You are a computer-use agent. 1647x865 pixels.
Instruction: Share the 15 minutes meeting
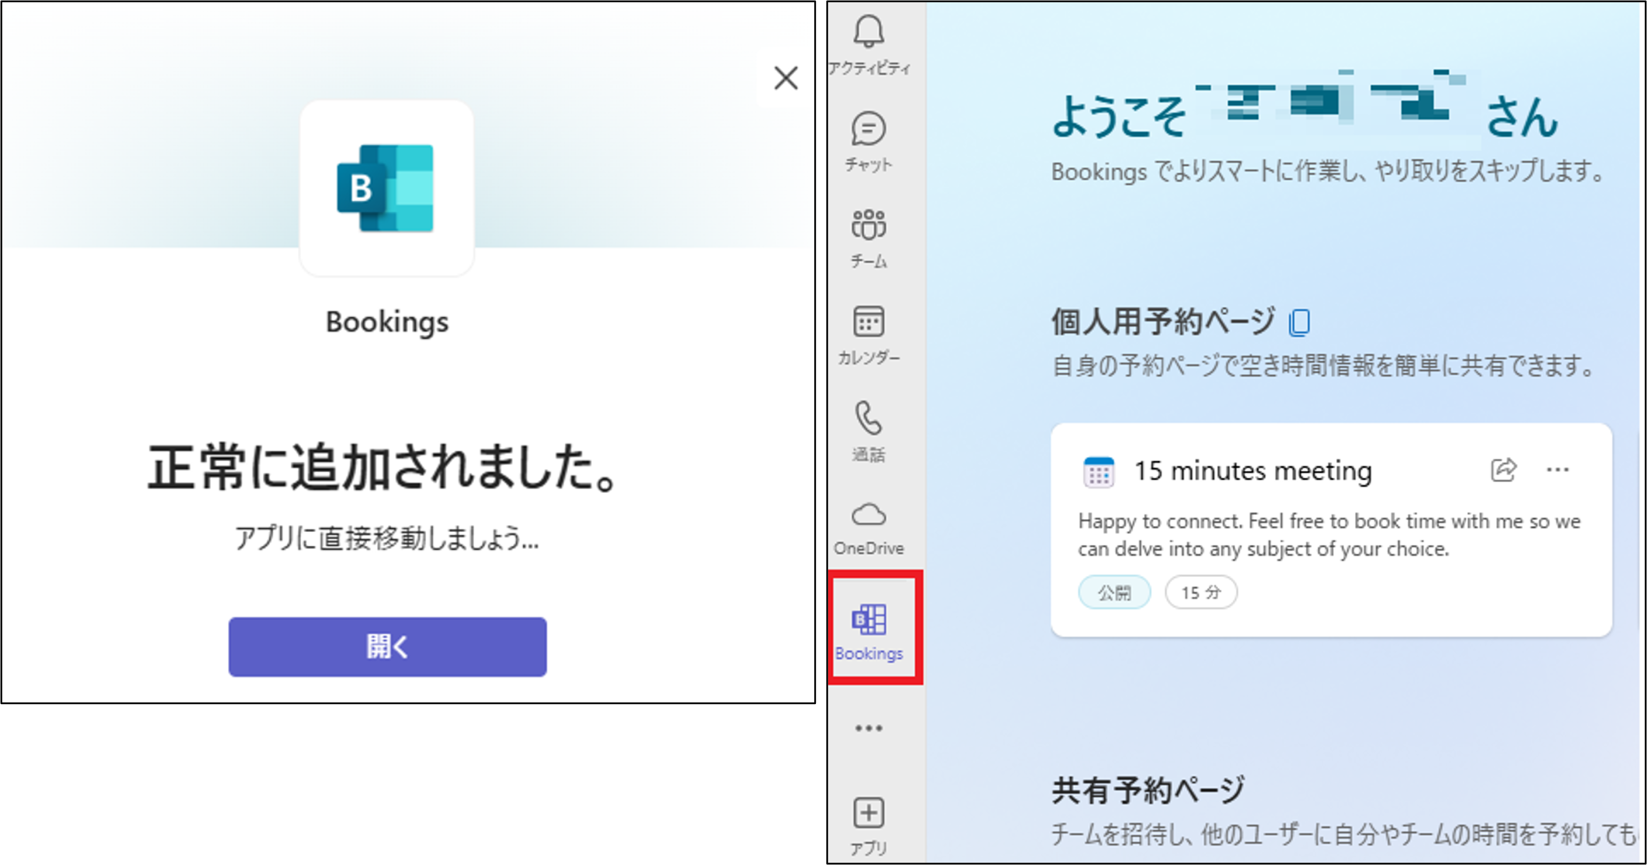[x=1503, y=470]
